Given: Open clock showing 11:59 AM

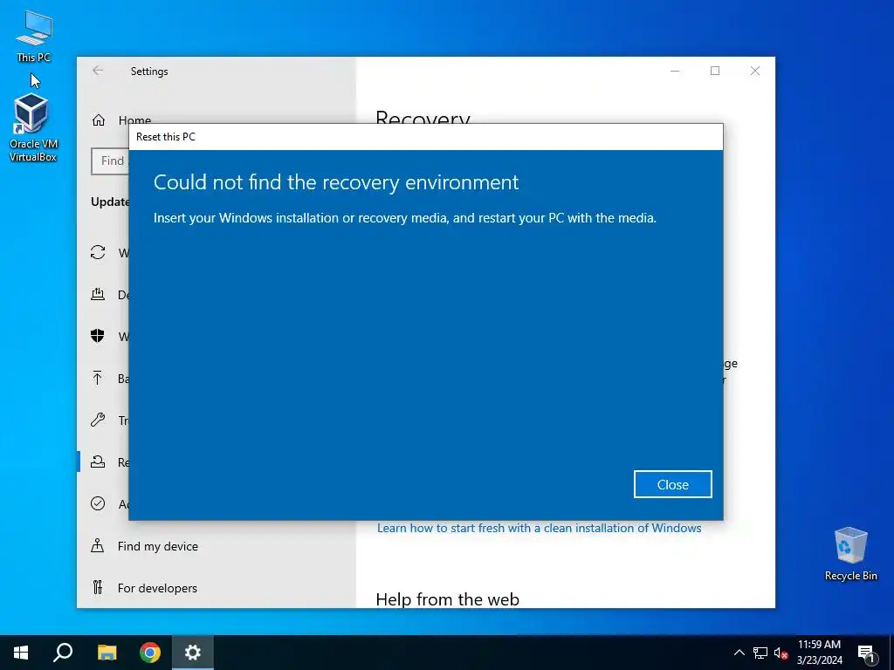Looking at the screenshot, I should [x=819, y=653].
